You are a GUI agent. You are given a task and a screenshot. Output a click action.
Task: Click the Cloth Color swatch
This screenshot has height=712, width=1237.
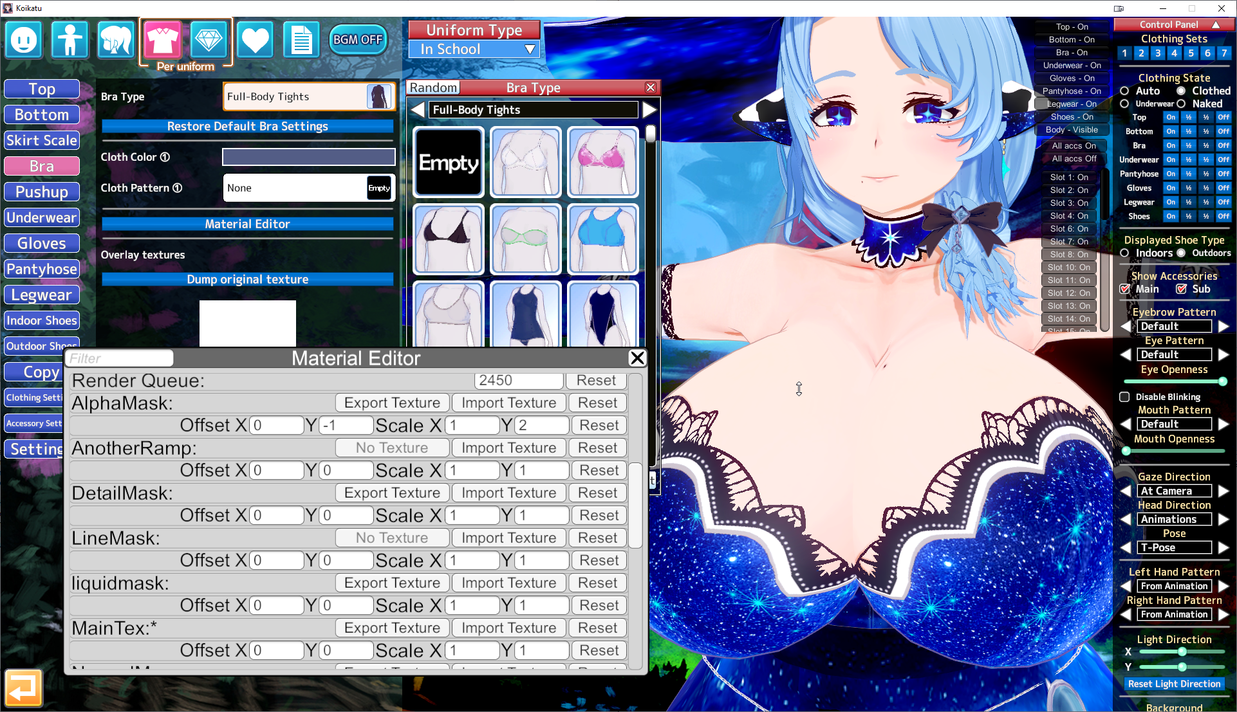pos(309,157)
